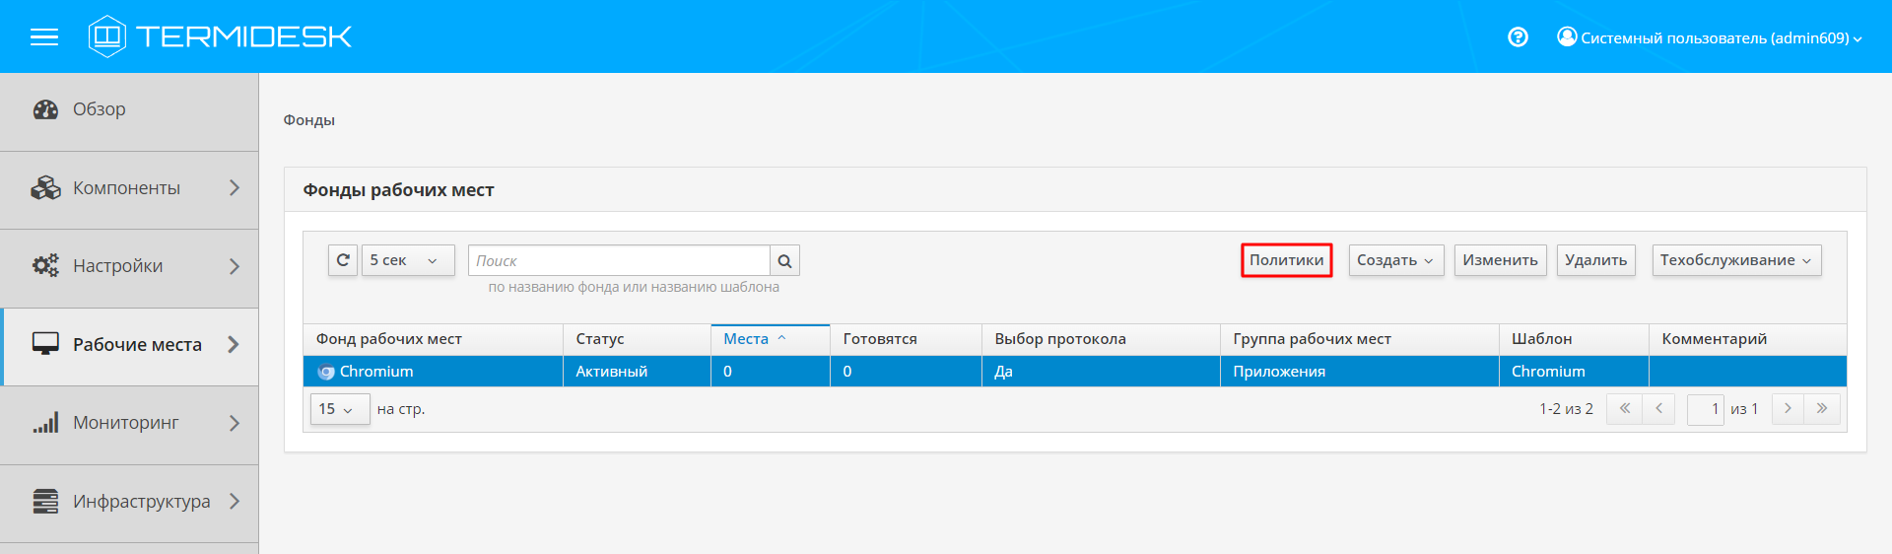Focus the Поиск search field
1892x554 pixels.
[x=619, y=260]
